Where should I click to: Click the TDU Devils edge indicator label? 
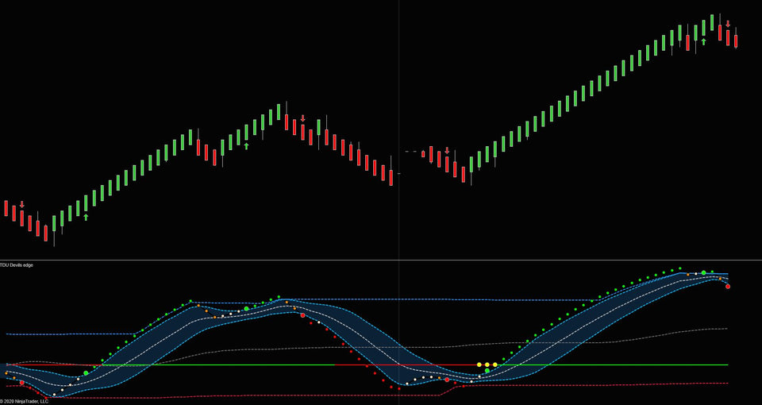[x=17, y=264]
